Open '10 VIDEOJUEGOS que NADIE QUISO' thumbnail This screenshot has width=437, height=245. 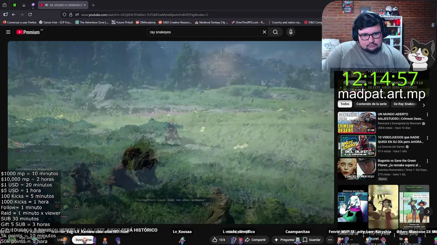(x=357, y=146)
